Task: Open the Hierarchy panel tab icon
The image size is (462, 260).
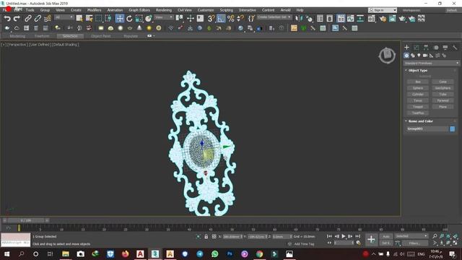Action: click(x=426, y=48)
